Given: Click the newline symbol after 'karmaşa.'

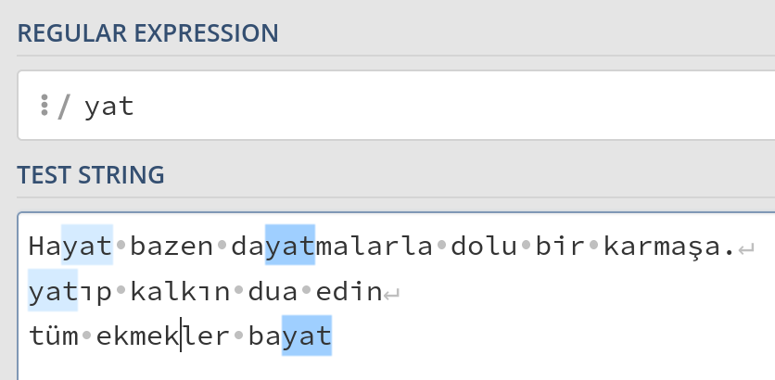Looking at the screenshot, I should click(x=747, y=248).
